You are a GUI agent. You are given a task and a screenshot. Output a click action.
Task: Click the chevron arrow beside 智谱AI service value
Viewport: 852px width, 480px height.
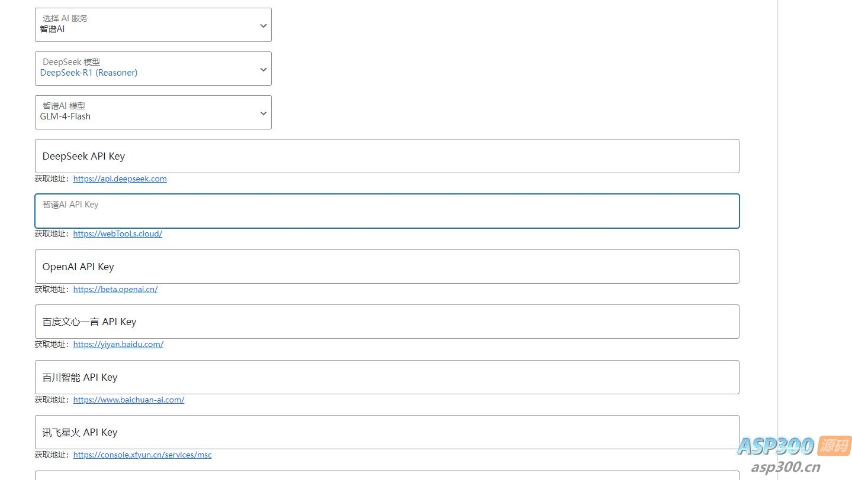(263, 25)
